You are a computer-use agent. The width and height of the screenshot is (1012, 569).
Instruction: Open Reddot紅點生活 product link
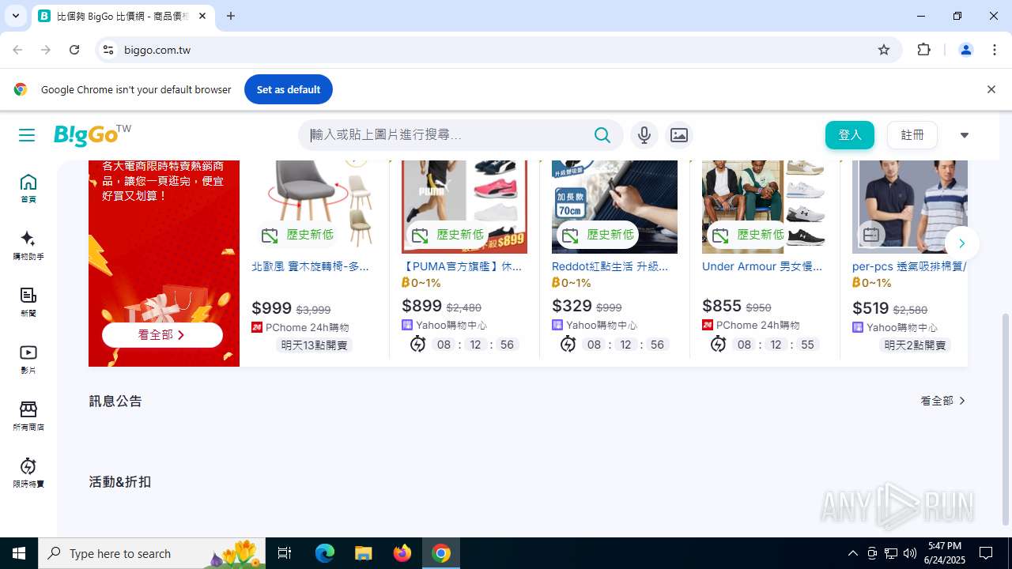tap(610, 266)
